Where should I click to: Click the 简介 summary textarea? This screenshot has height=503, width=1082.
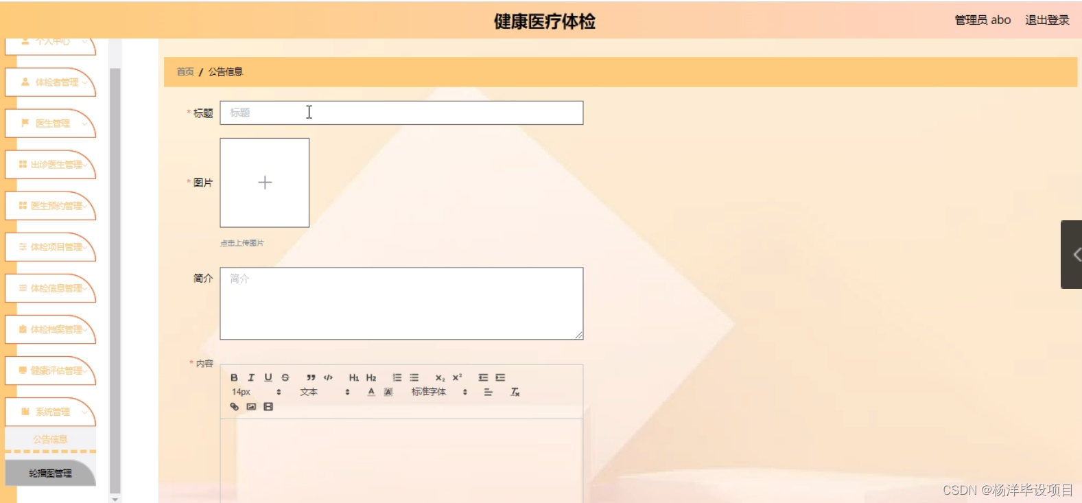(x=401, y=303)
